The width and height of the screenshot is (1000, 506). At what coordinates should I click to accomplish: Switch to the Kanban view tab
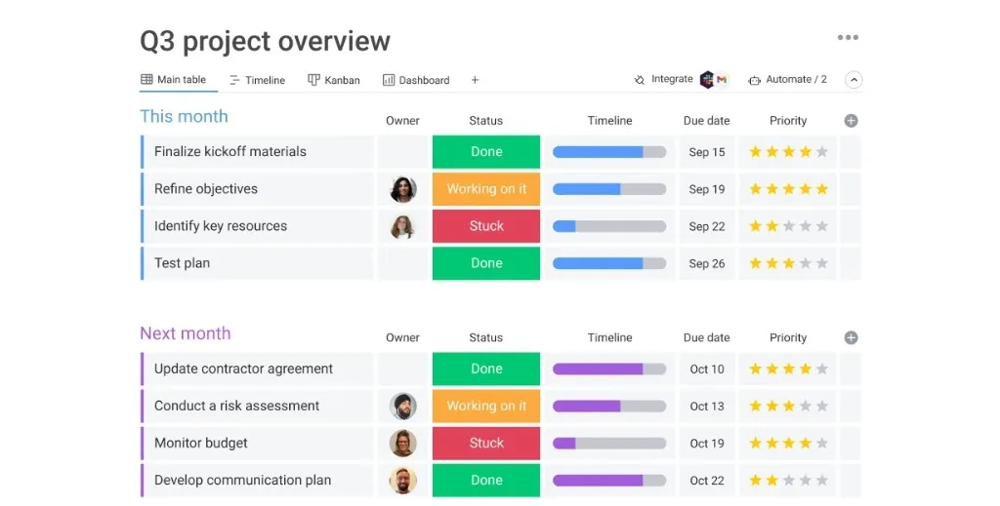coord(334,80)
